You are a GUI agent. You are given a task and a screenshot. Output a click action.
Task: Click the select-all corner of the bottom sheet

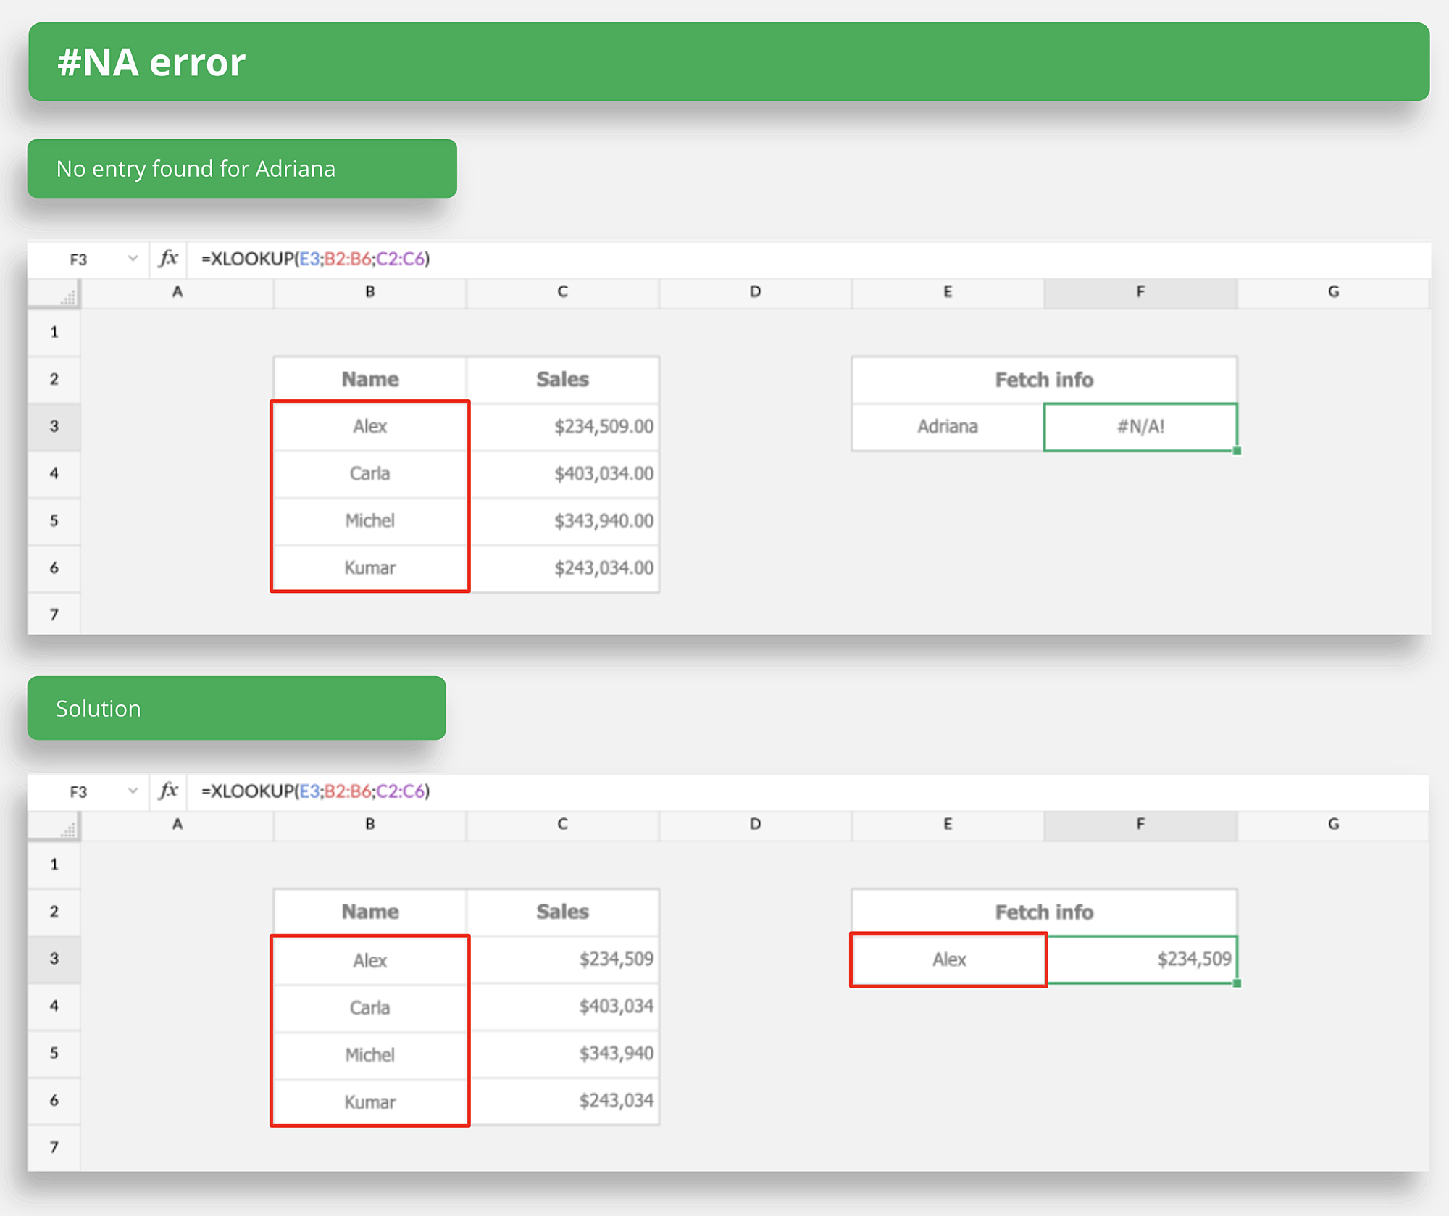point(54,825)
